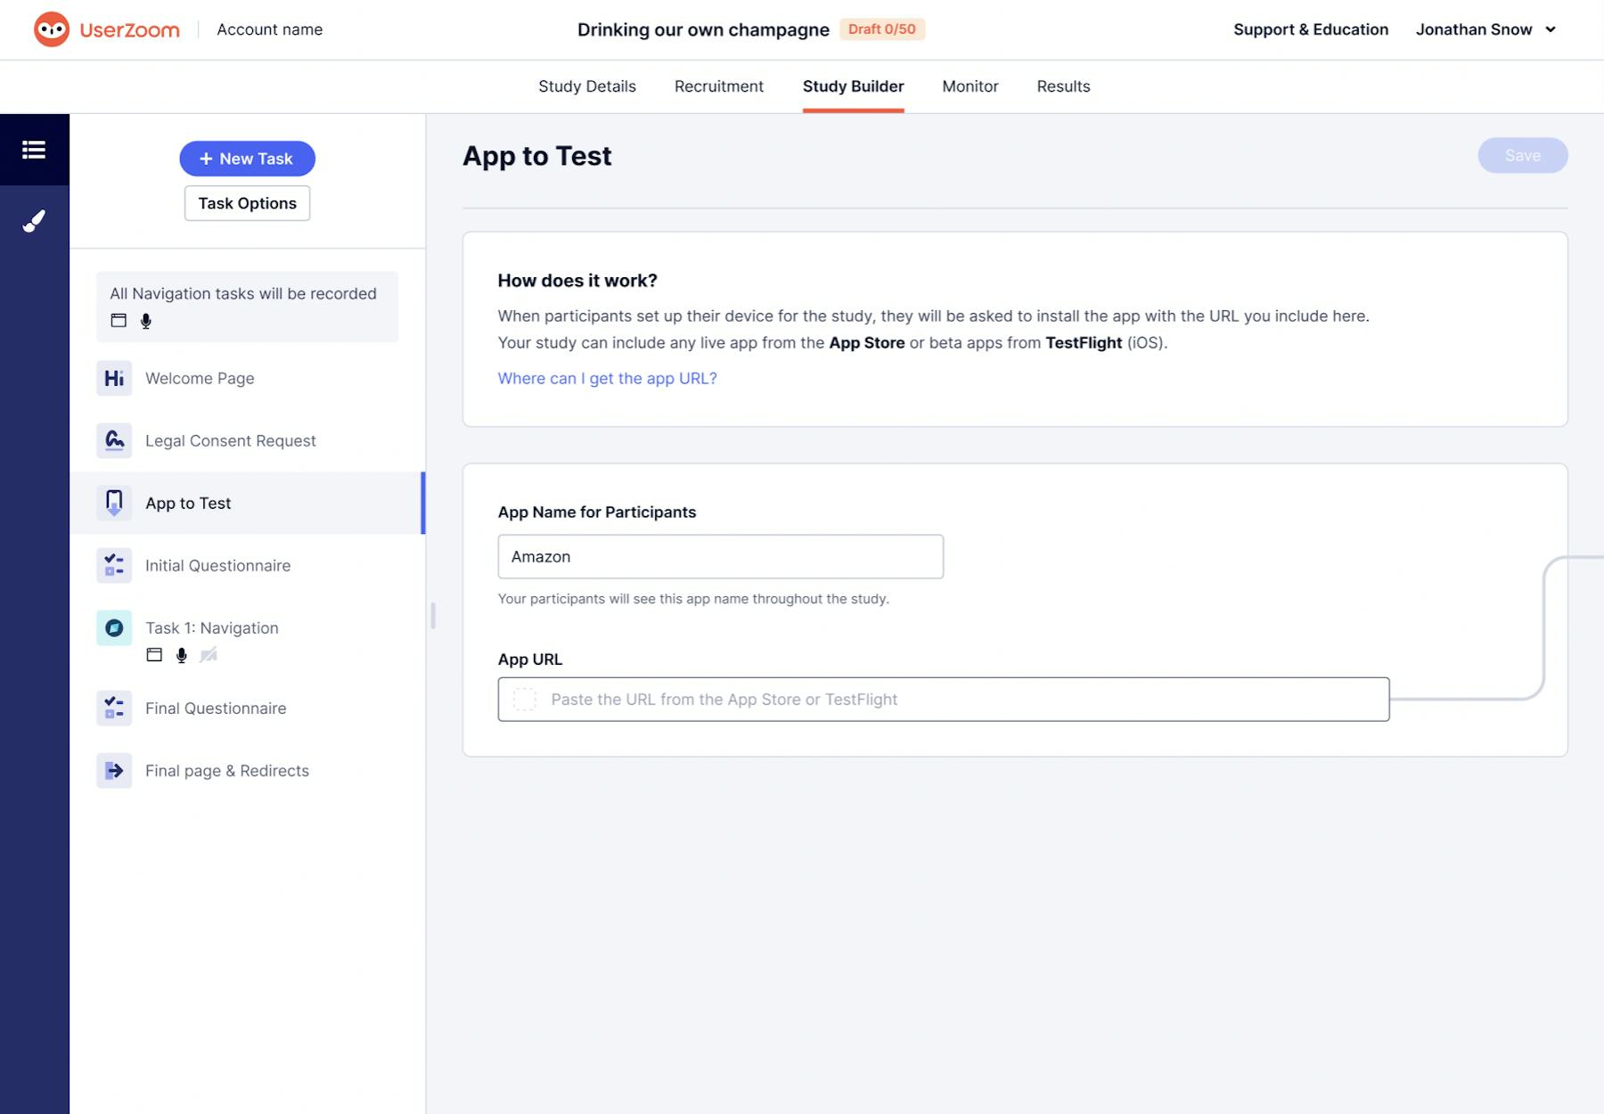
Task: Click the New Task button
Action: coord(247,159)
